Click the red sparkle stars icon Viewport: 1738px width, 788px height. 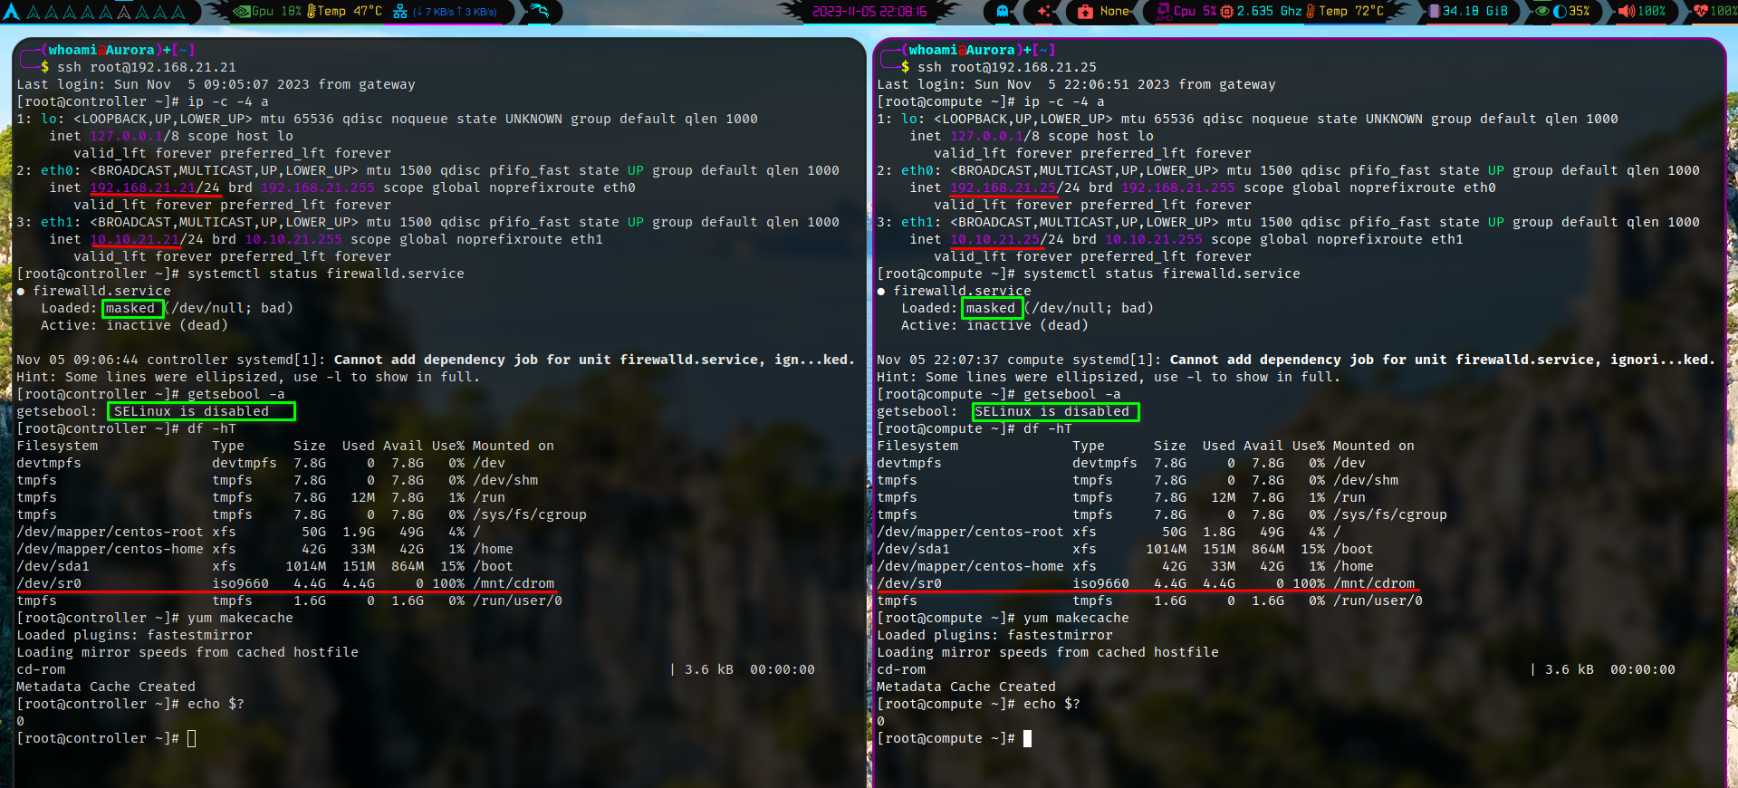point(1044,12)
